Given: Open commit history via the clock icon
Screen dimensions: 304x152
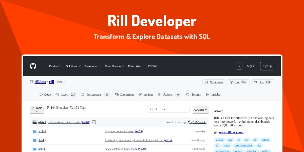Looking at the screenshot, I should click(189, 122).
